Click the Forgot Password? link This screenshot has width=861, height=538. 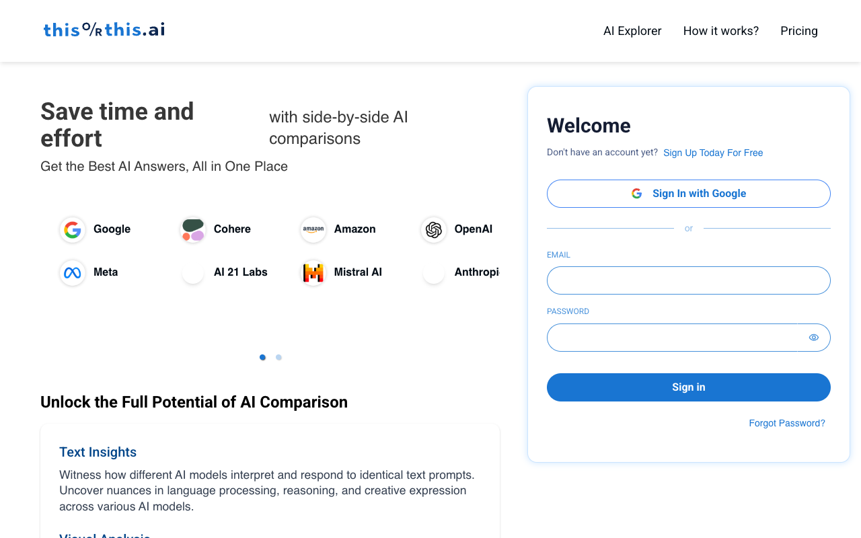tap(787, 423)
